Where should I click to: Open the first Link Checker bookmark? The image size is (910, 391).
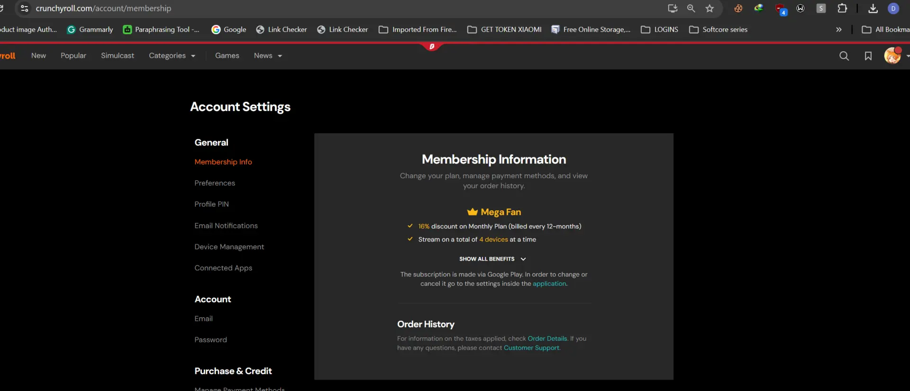pyautogui.click(x=282, y=29)
